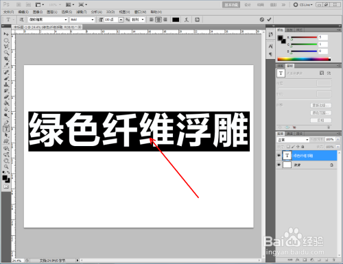The width and height of the screenshot is (343, 264).
Task: Select the Move tool
Action: click(x=6, y=34)
